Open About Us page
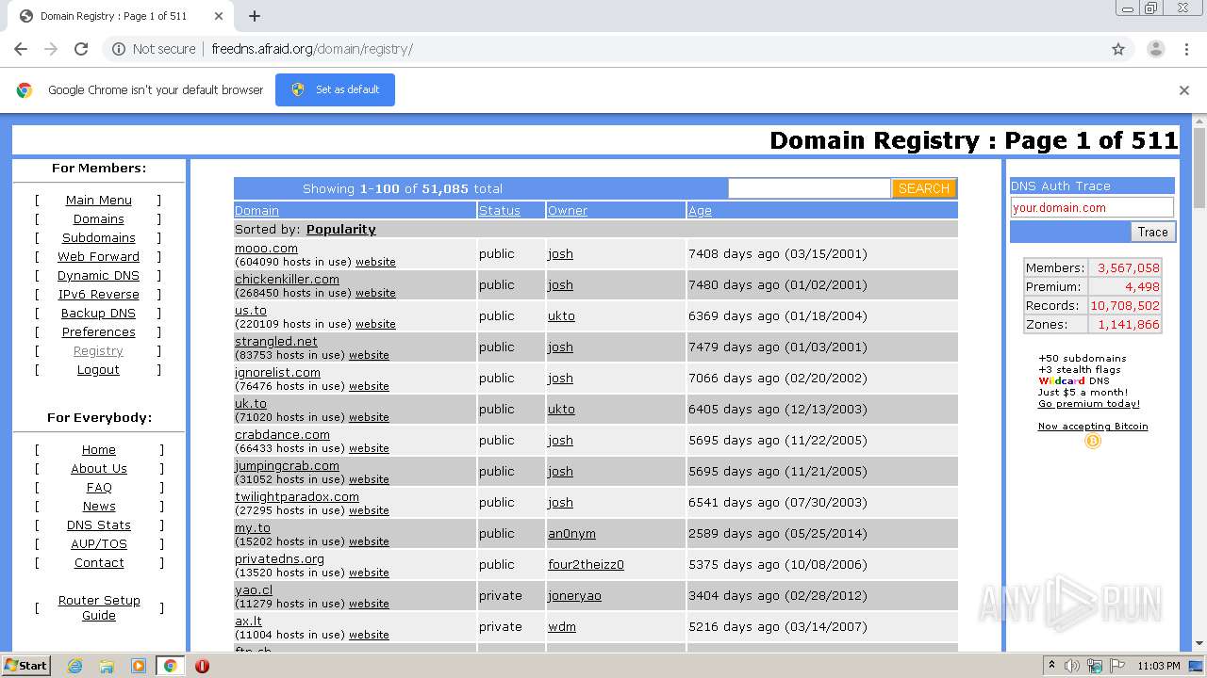This screenshot has width=1207, height=678. (x=98, y=468)
